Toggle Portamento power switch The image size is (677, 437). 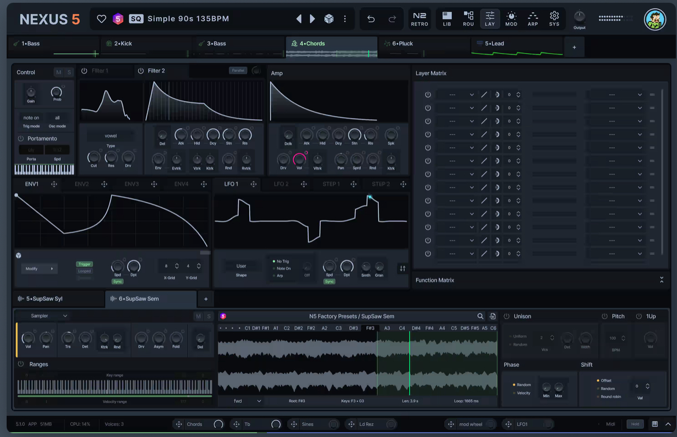21,139
